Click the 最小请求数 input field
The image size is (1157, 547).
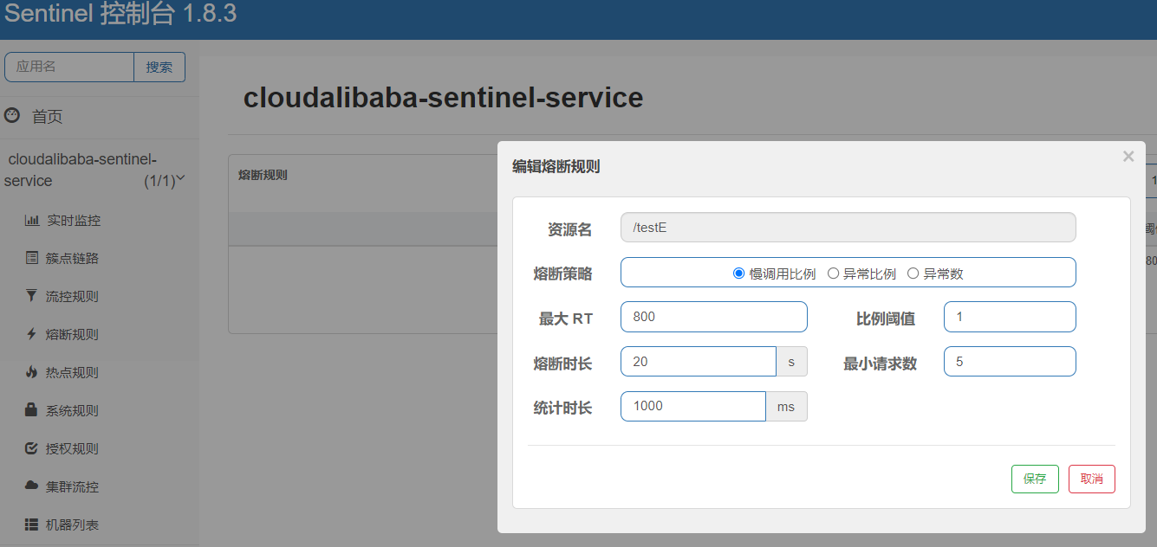pos(1010,362)
